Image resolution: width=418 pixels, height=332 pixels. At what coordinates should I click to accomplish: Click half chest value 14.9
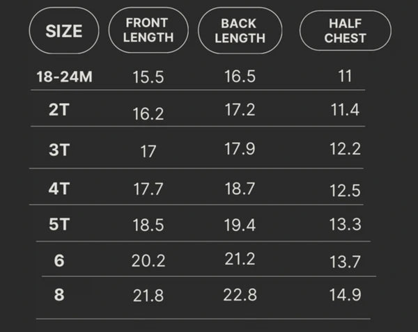tap(346, 294)
